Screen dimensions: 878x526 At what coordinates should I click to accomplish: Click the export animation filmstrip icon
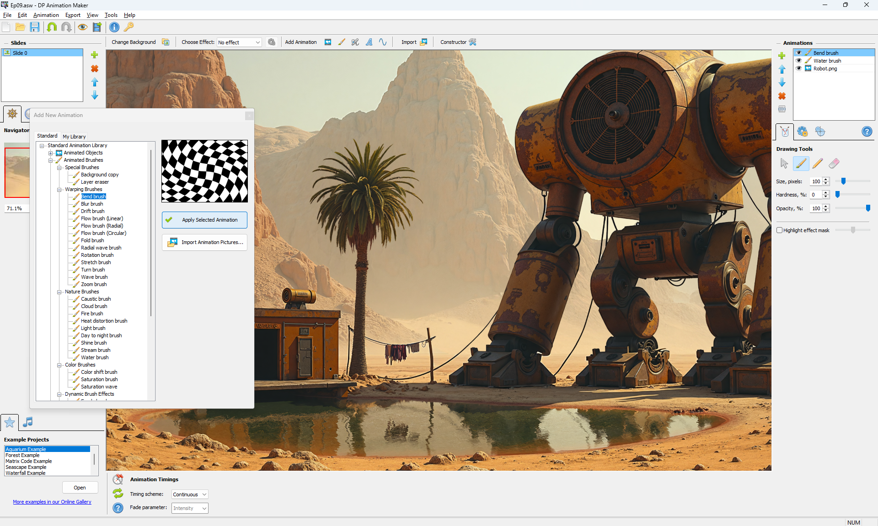[x=97, y=27]
